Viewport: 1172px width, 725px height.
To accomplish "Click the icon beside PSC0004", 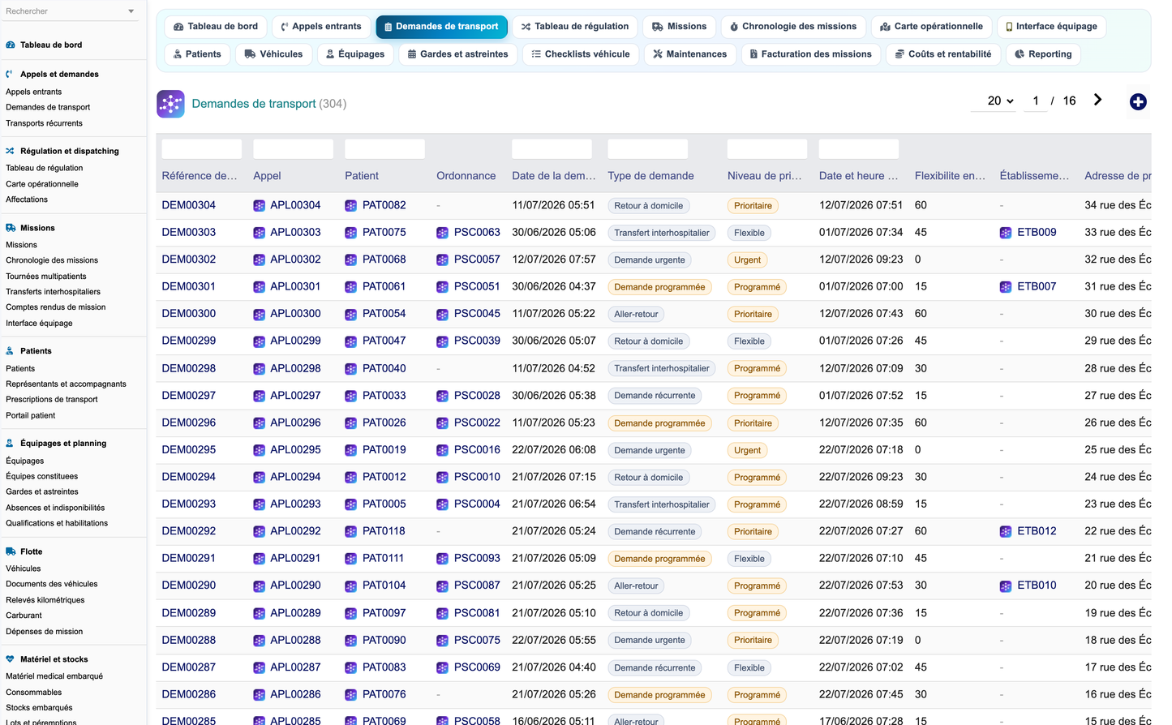I will pos(442,504).
